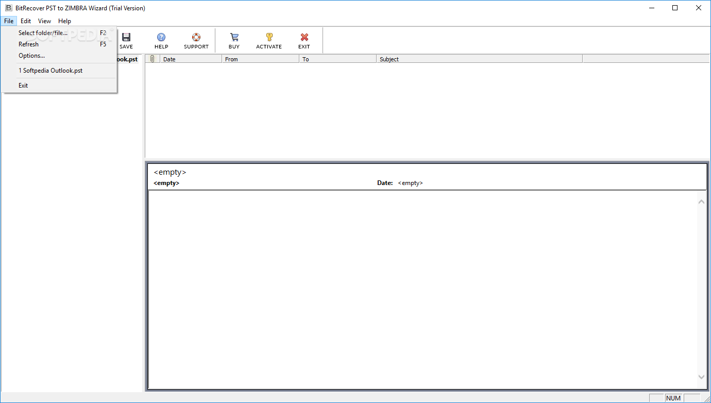
Task: Choose Select folder/file... from File menu
Action: pyautogui.click(x=59, y=33)
